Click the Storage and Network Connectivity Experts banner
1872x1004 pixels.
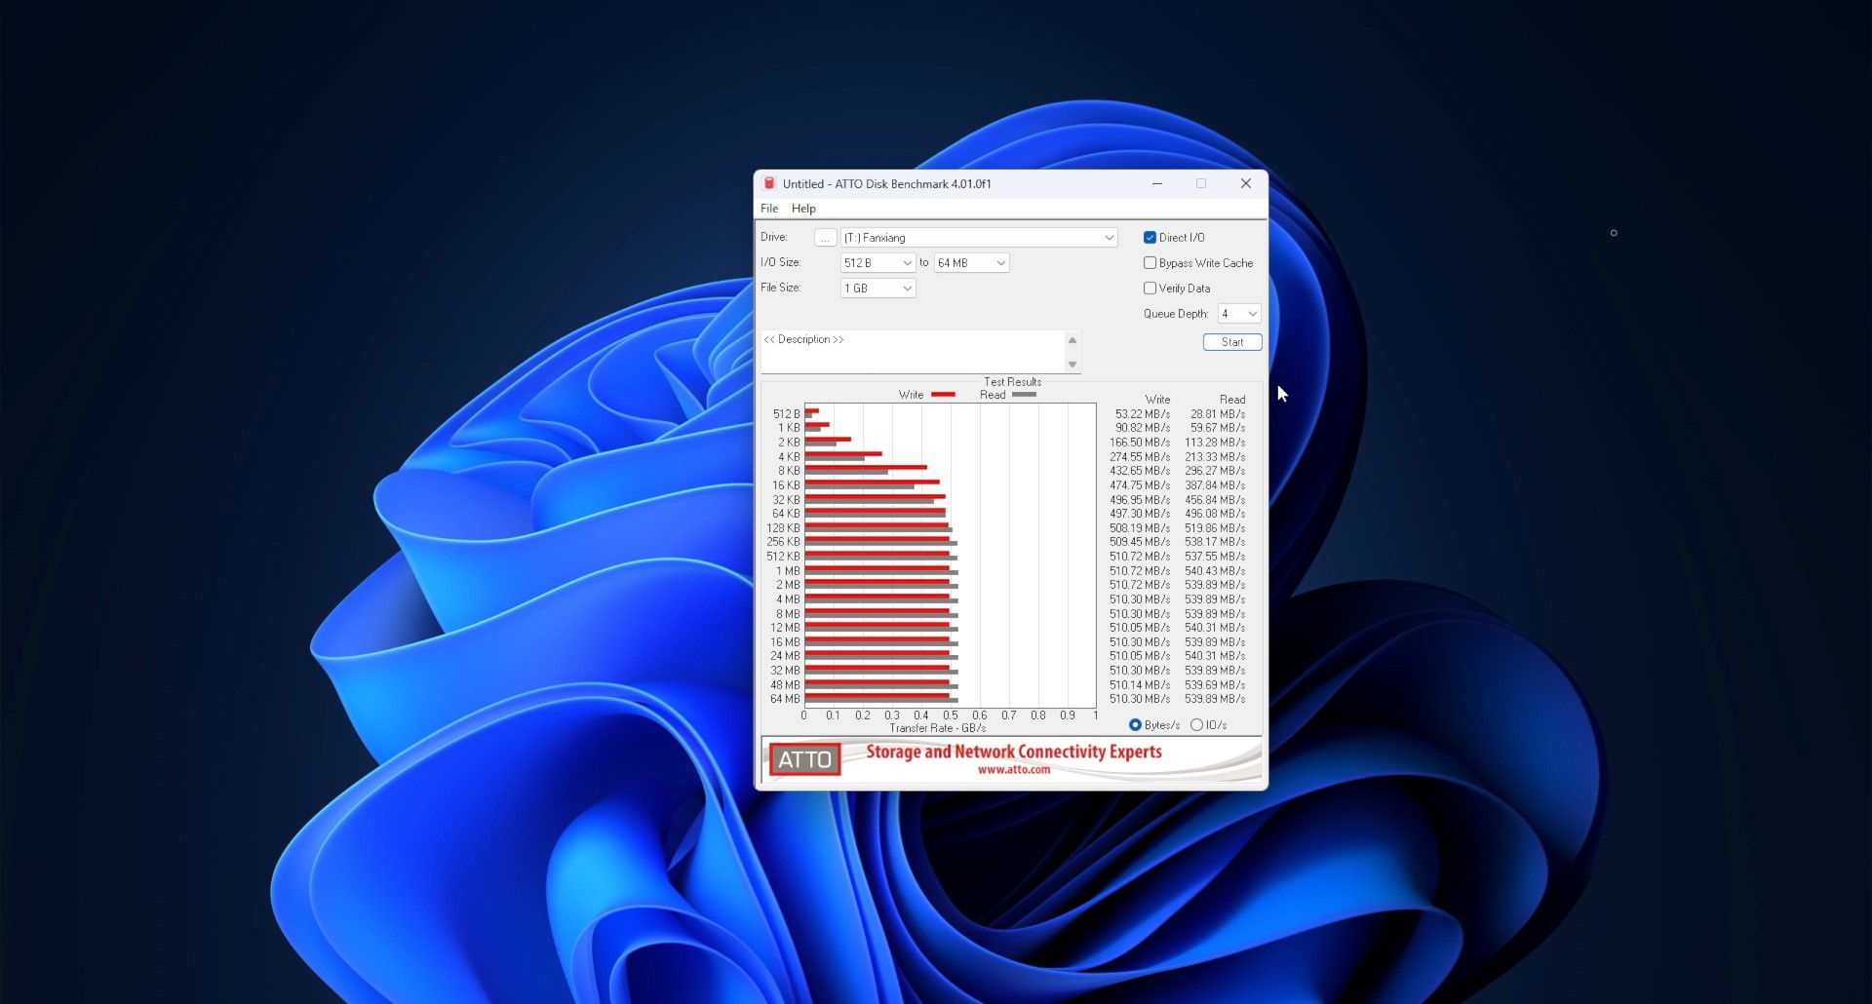click(x=1014, y=752)
